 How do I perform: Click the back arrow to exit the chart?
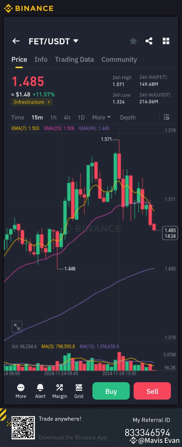coord(16,41)
